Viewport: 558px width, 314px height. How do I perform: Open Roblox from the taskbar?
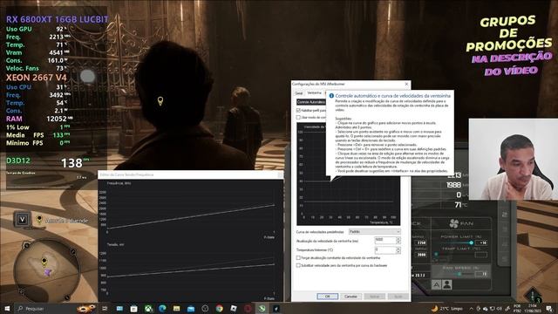(234, 308)
